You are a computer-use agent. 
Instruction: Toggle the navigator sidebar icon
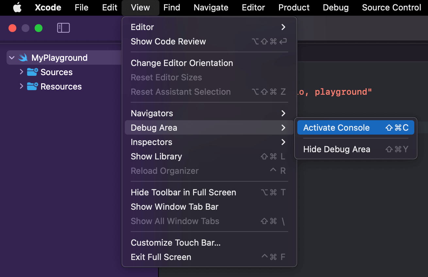pos(63,28)
